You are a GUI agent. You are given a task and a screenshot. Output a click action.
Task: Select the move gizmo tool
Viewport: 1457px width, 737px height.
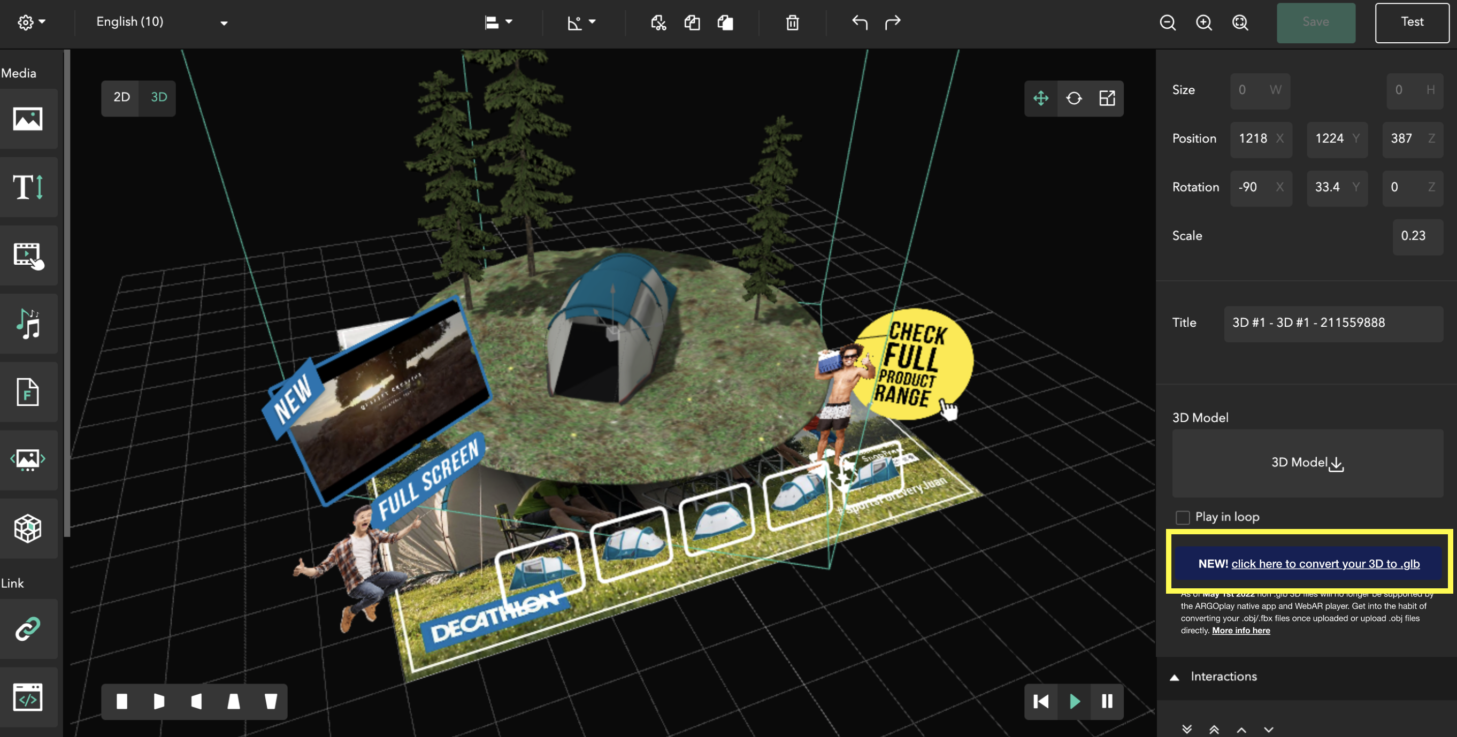(x=1041, y=98)
